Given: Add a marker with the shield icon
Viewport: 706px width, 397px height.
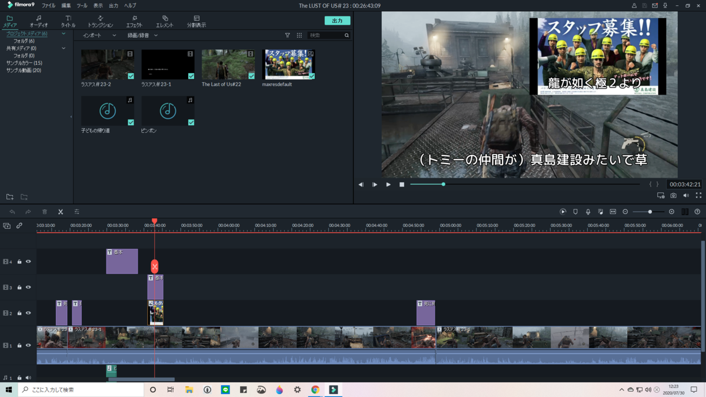Looking at the screenshot, I should 575,212.
